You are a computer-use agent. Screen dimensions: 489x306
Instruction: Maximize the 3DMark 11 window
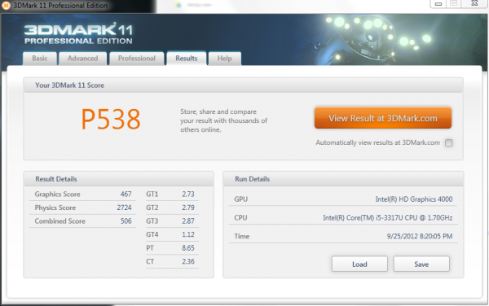[x=454, y=4]
